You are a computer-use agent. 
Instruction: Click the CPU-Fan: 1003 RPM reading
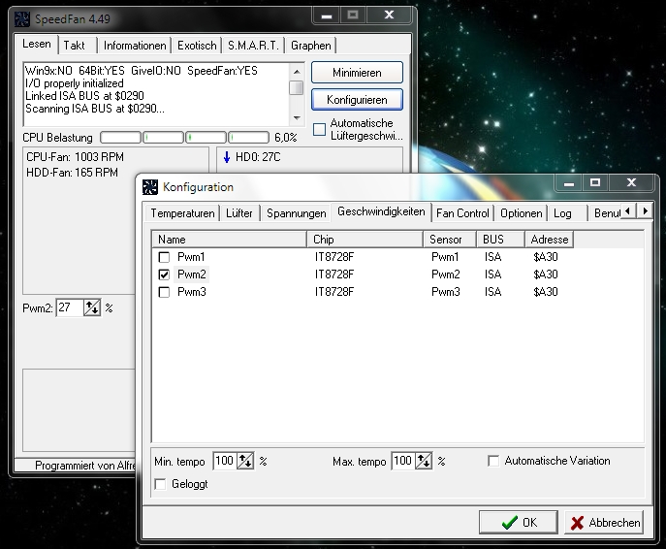[x=75, y=157]
